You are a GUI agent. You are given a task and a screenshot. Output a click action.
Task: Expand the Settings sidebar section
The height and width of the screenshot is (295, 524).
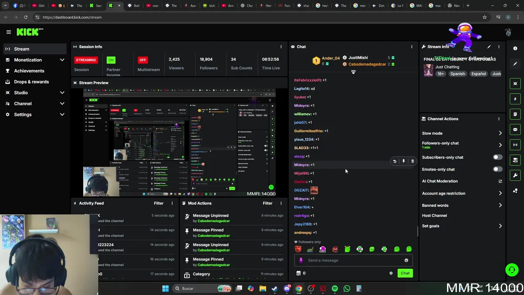pyautogui.click(x=62, y=115)
